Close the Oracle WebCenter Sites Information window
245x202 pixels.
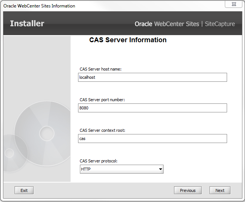pos(234,4)
